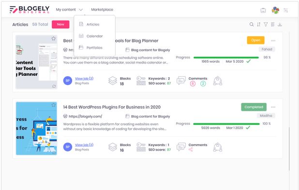Click BP avatar in Blog Planner card

click(x=68, y=81)
